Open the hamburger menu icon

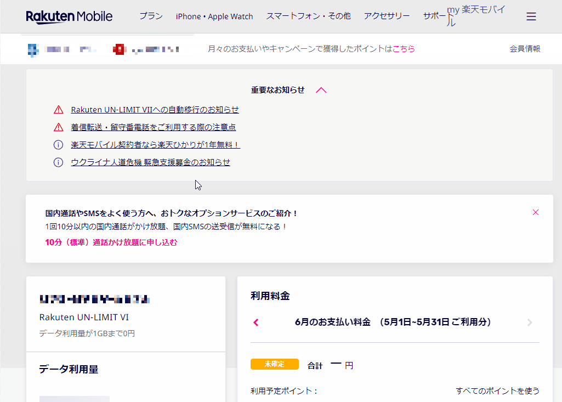point(531,16)
